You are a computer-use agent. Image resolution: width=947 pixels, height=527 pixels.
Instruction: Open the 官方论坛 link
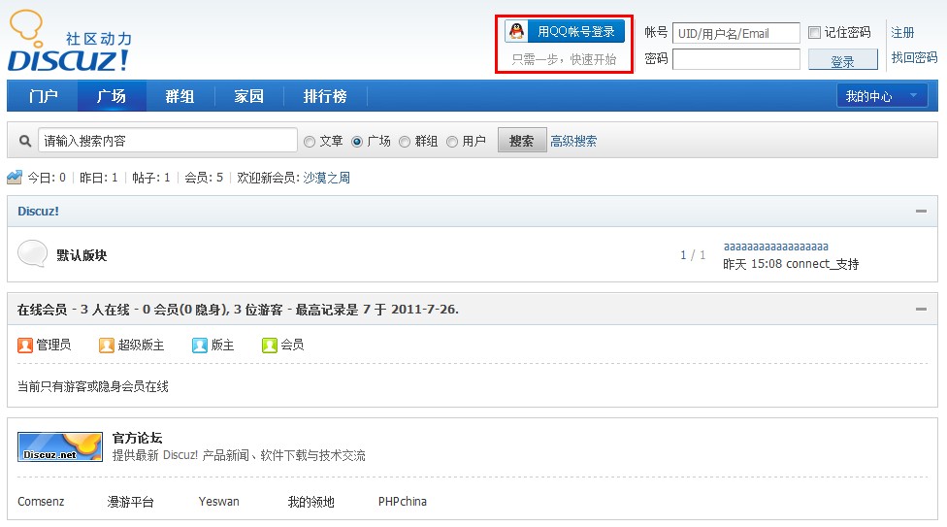click(137, 438)
